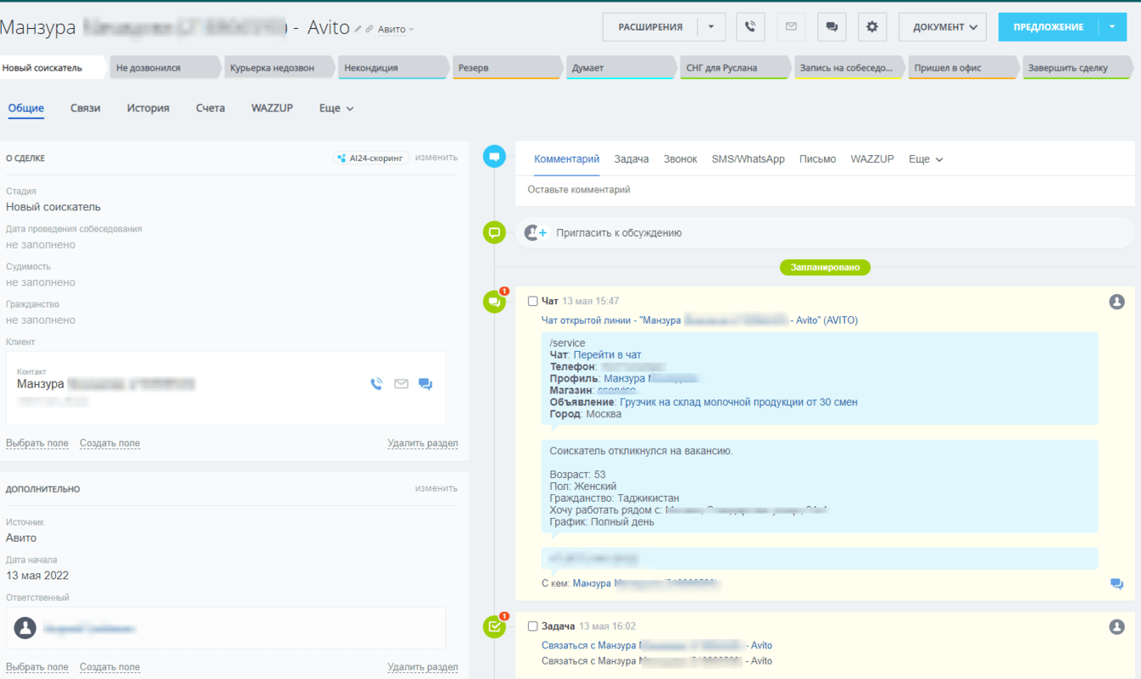Open the SMS/WhatsApp tab in the timeline editor

(748, 159)
